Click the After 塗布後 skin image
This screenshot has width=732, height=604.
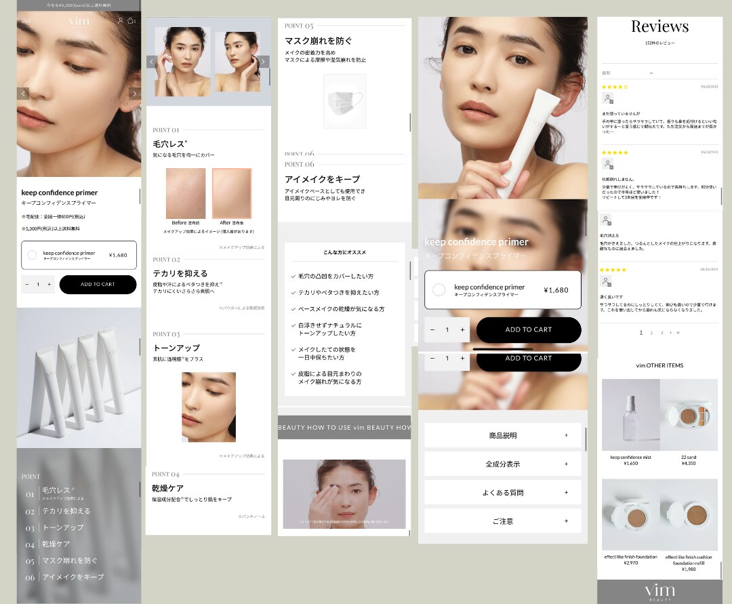coord(232,194)
